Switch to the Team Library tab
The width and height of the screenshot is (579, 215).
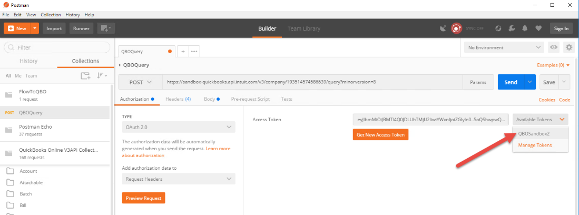304,28
